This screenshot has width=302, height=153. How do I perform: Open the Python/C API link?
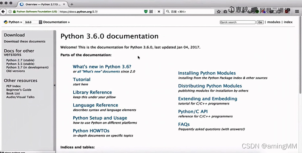point(193,111)
